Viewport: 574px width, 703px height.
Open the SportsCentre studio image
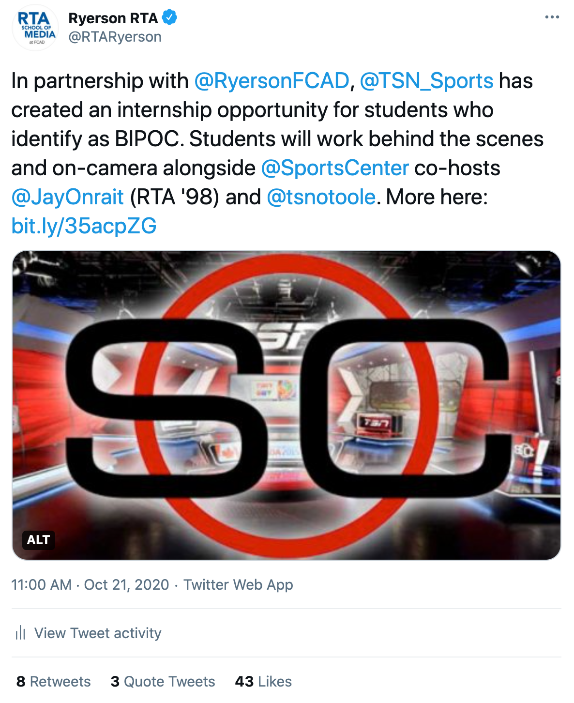pyautogui.click(x=287, y=405)
